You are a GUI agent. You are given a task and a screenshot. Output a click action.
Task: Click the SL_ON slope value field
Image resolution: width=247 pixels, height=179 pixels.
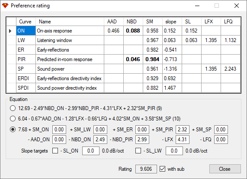pyautogui.click(x=91, y=151)
